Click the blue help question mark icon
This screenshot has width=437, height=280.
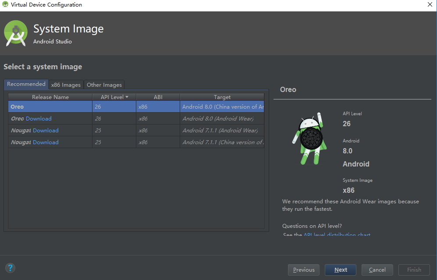coord(10,268)
